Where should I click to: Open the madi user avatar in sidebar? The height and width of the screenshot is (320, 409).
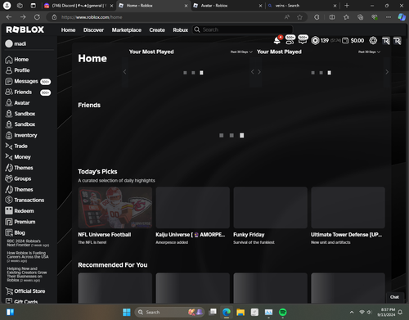[x=9, y=43]
